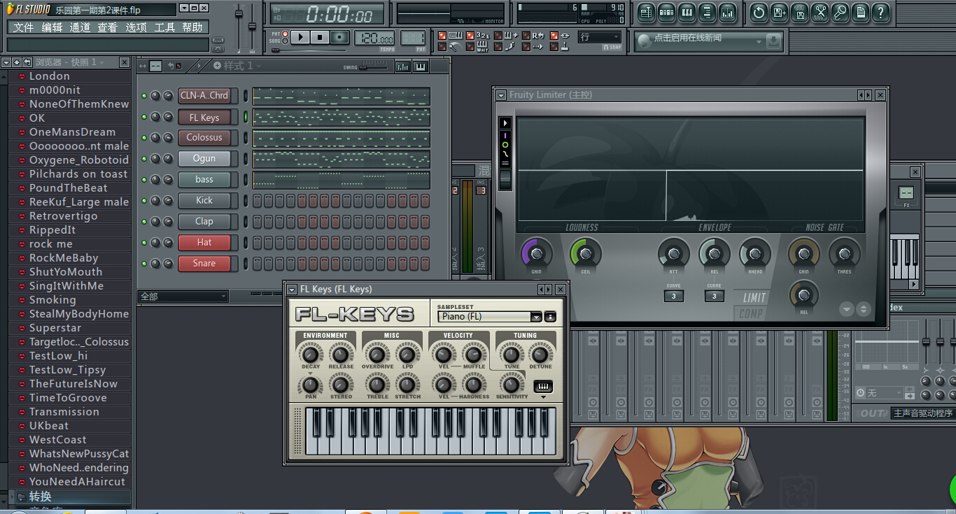Image resolution: width=956 pixels, height=514 pixels.
Task: Open the graph editor in the step sequencer
Action: [403, 66]
